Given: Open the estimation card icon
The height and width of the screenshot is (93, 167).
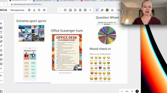Looking at the screenshot, I should point(80,10).
